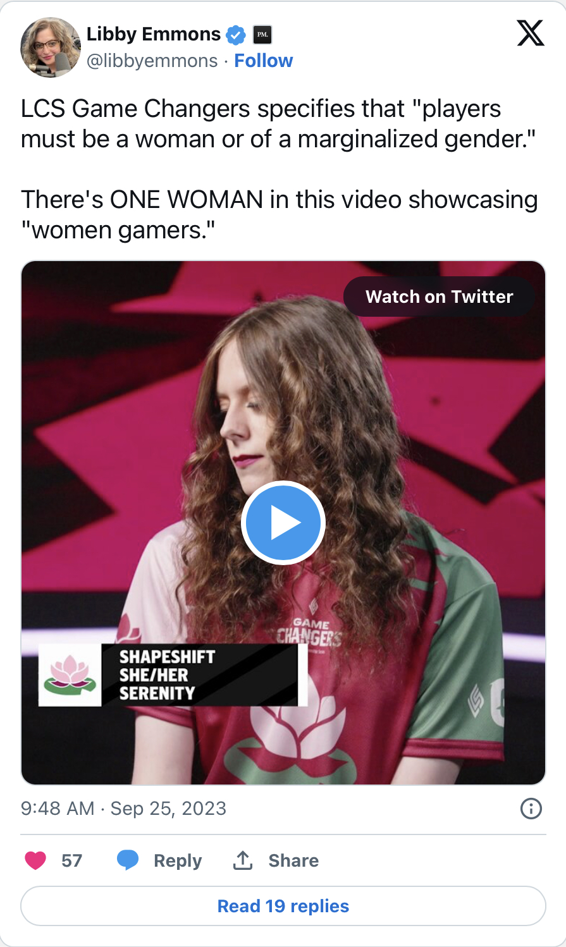Click the Libby Emmons display name
This screenshot has width=566, height=947.
(154, 34)
